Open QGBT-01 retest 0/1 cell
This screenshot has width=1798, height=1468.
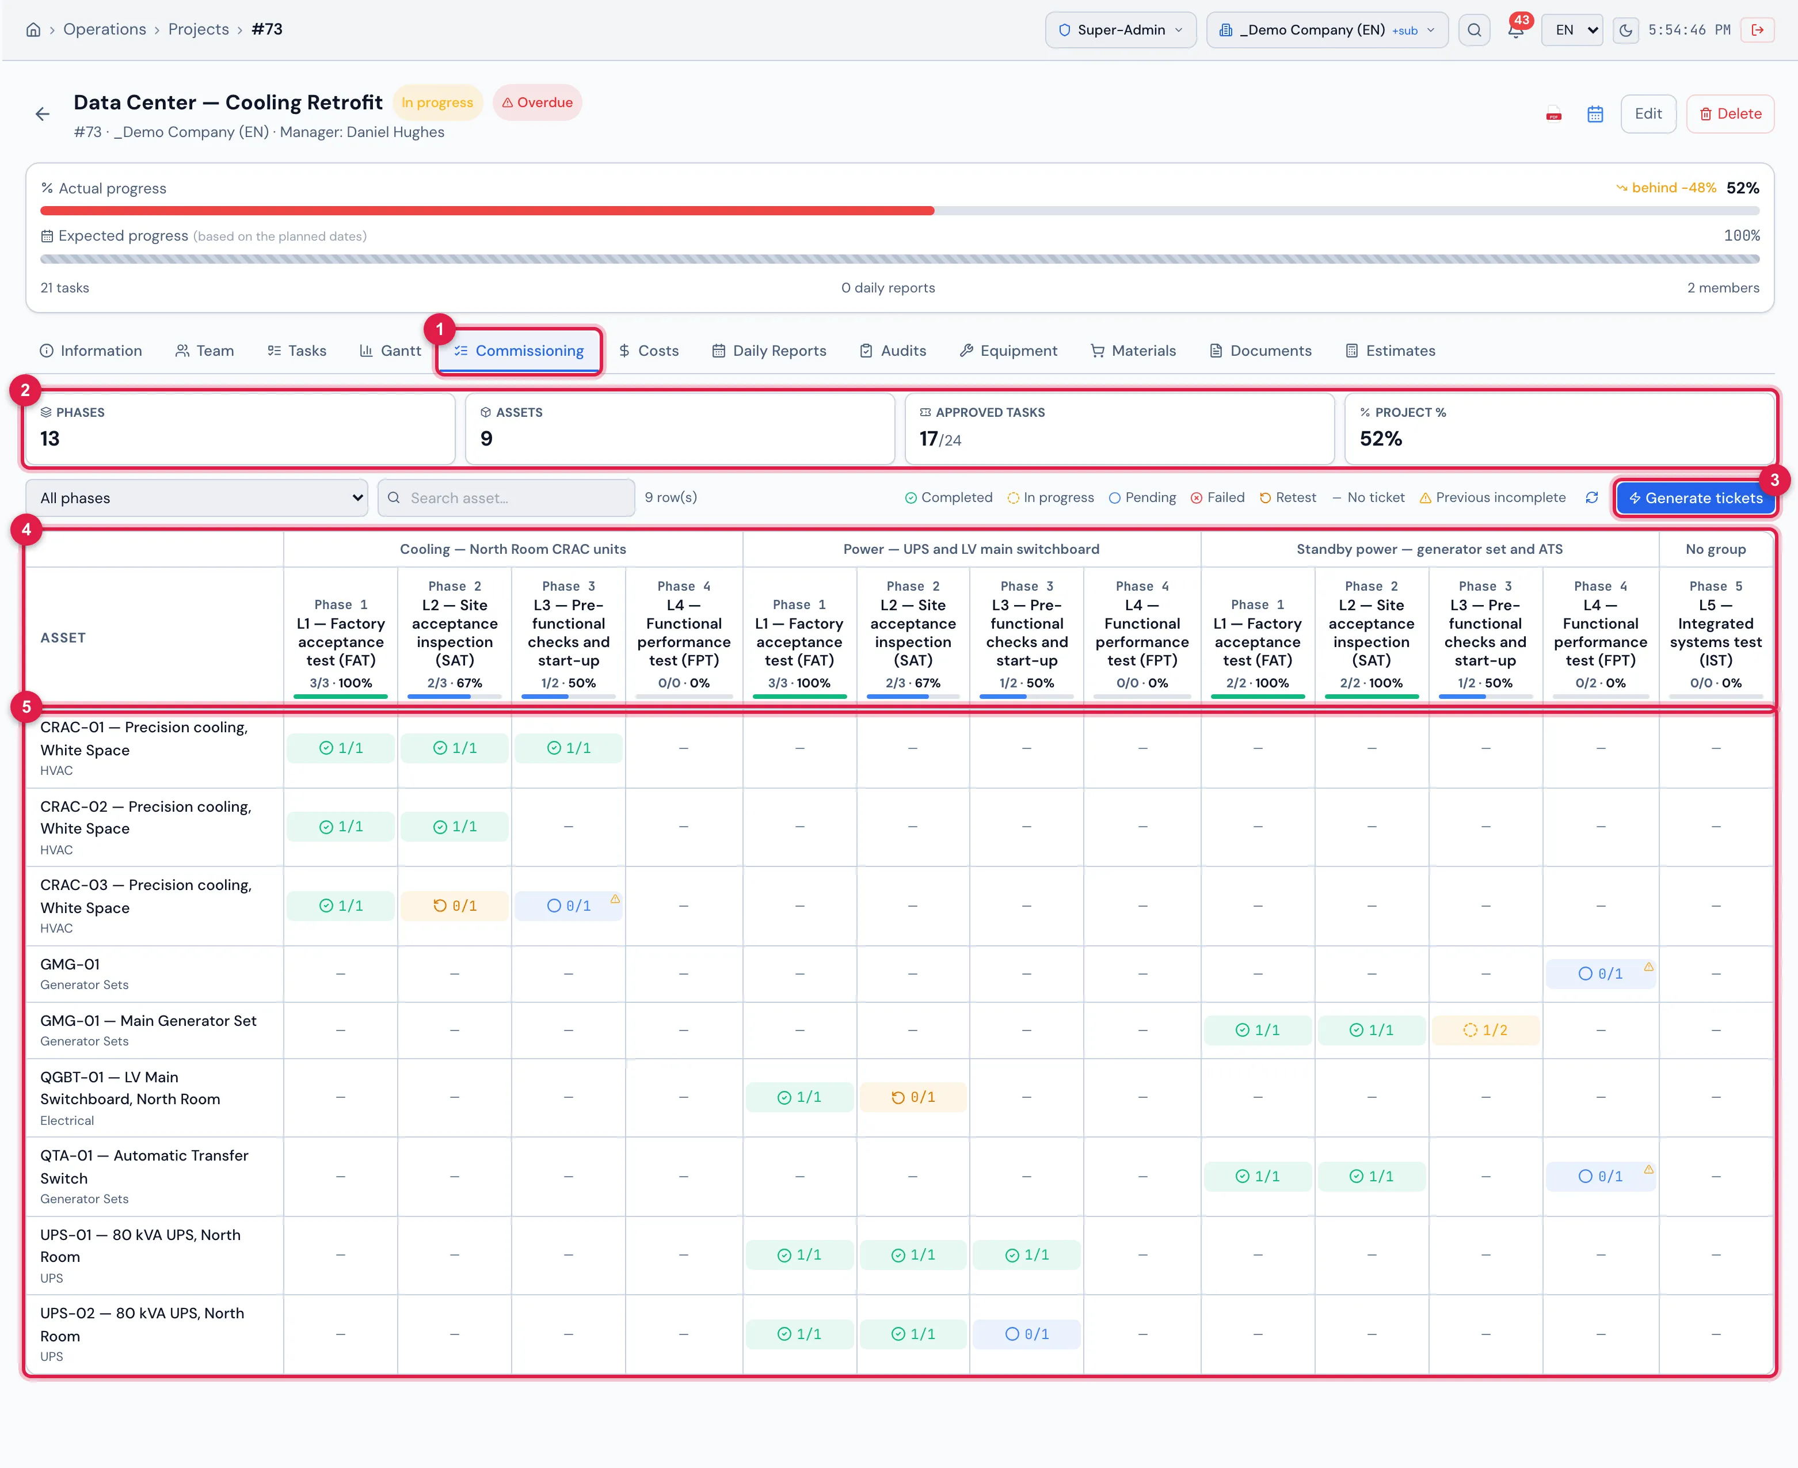[x=912, y=1097]
